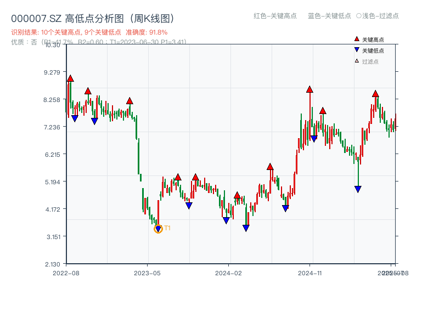Select the red high marker before the 2023 crash
The image size is (439, 329).
(130, 101)
